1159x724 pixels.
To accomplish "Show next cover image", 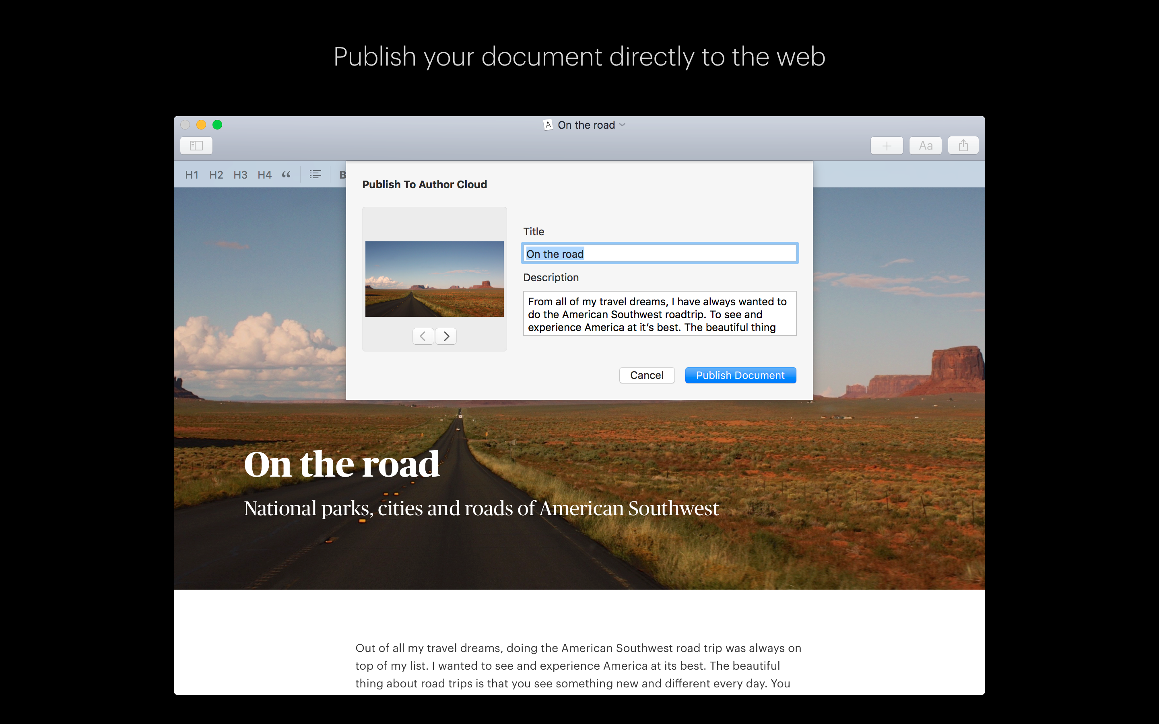I will coord(446,336).
